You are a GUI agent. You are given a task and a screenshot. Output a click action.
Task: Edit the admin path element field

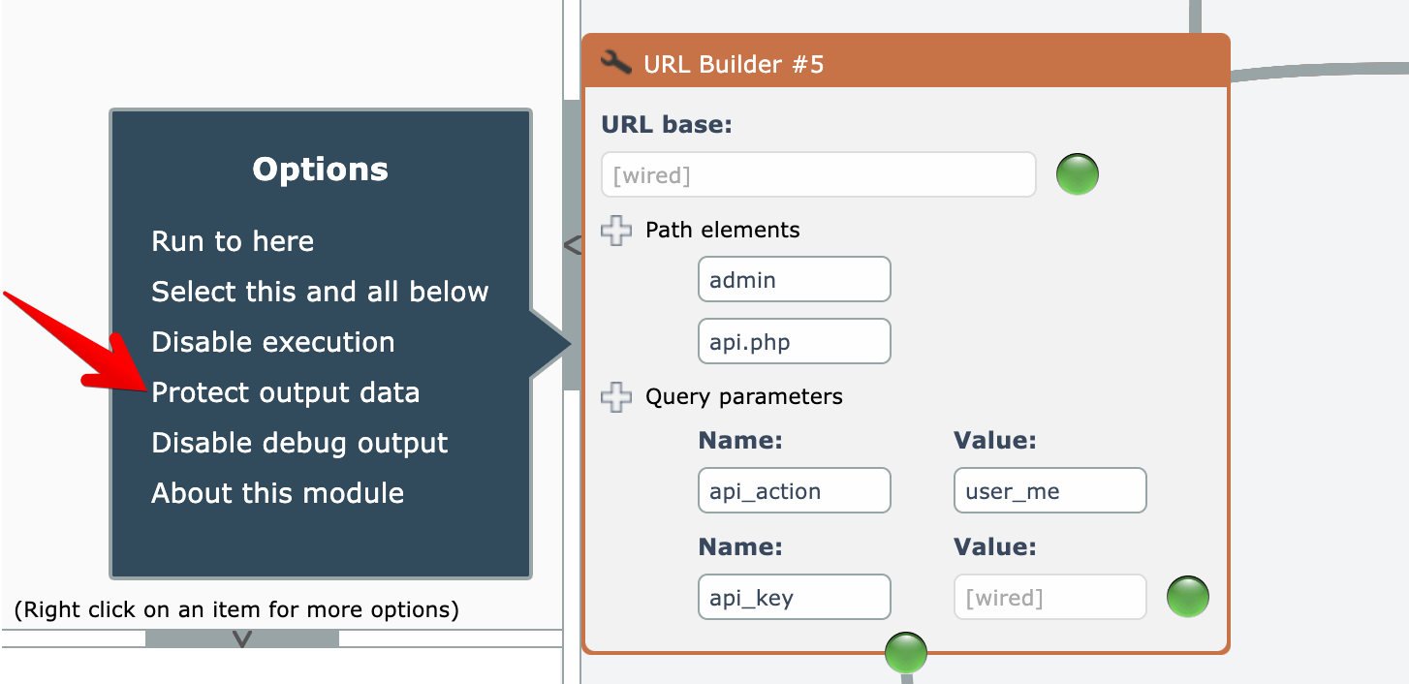(x=794, y=280)
